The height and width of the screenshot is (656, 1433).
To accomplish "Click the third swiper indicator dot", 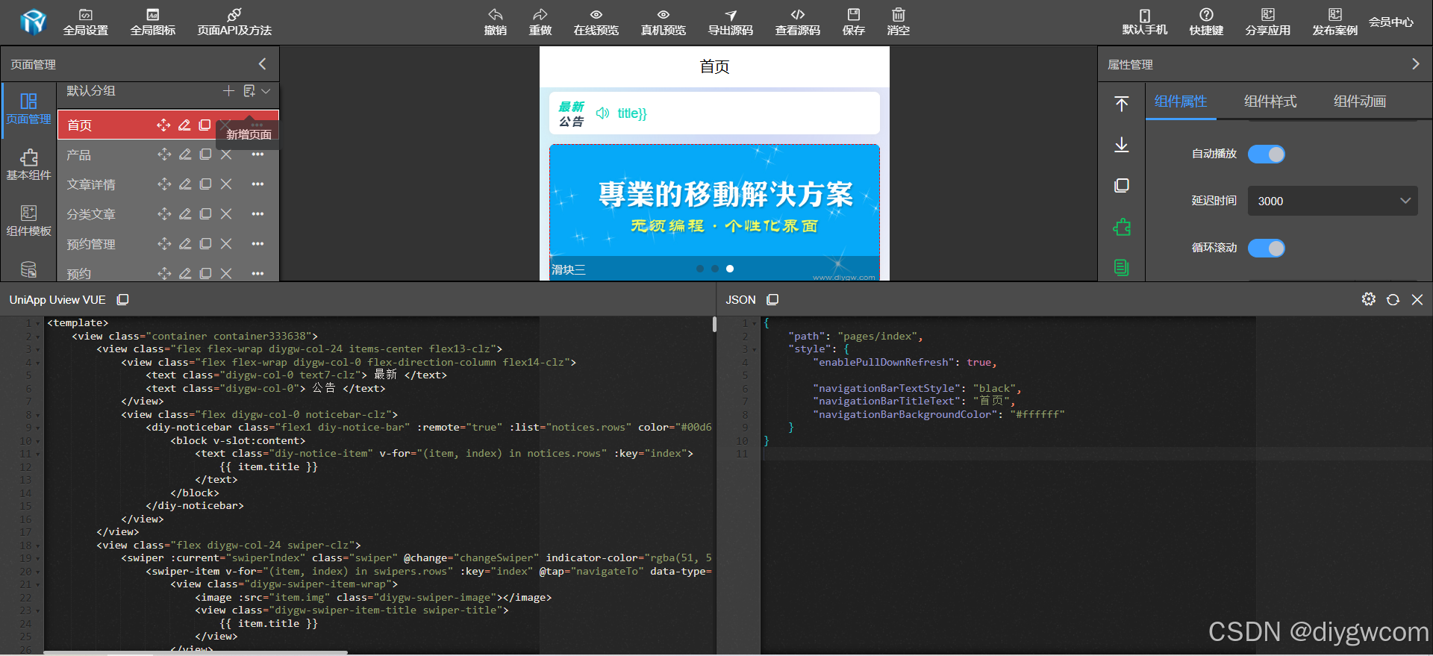I will tap(730, 269).
